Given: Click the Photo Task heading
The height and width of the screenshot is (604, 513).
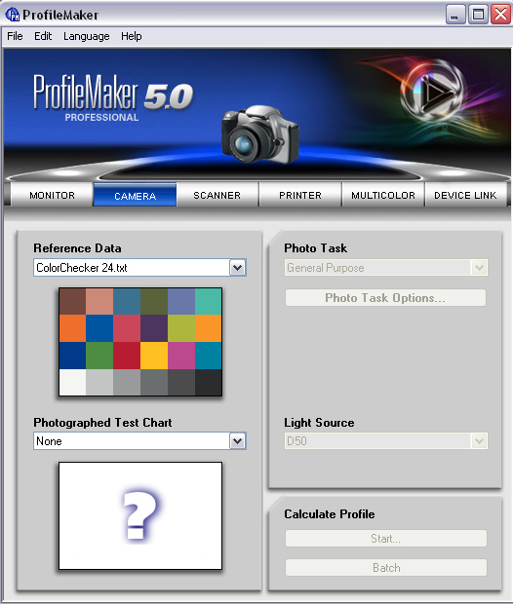Looking at the screenshot, I should click(316, 248).
